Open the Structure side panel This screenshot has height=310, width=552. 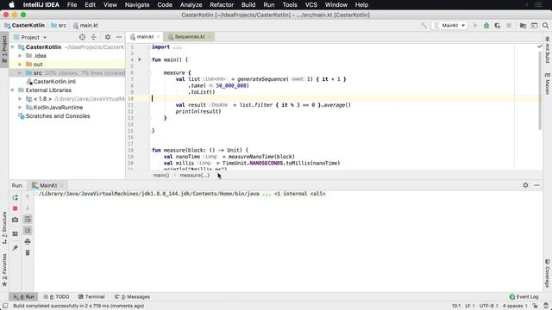coord(4,227)
